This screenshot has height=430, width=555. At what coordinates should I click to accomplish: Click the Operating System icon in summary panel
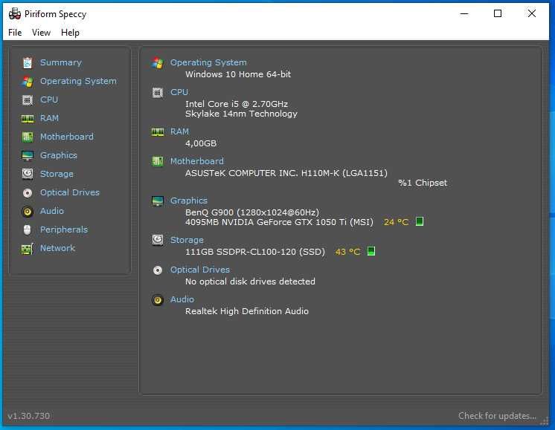click(158, 63)
